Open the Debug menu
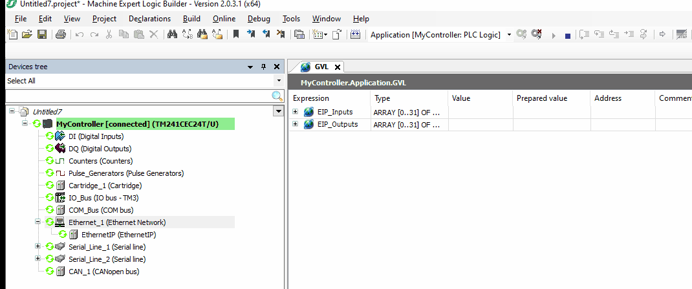 [x=259, y=19]
